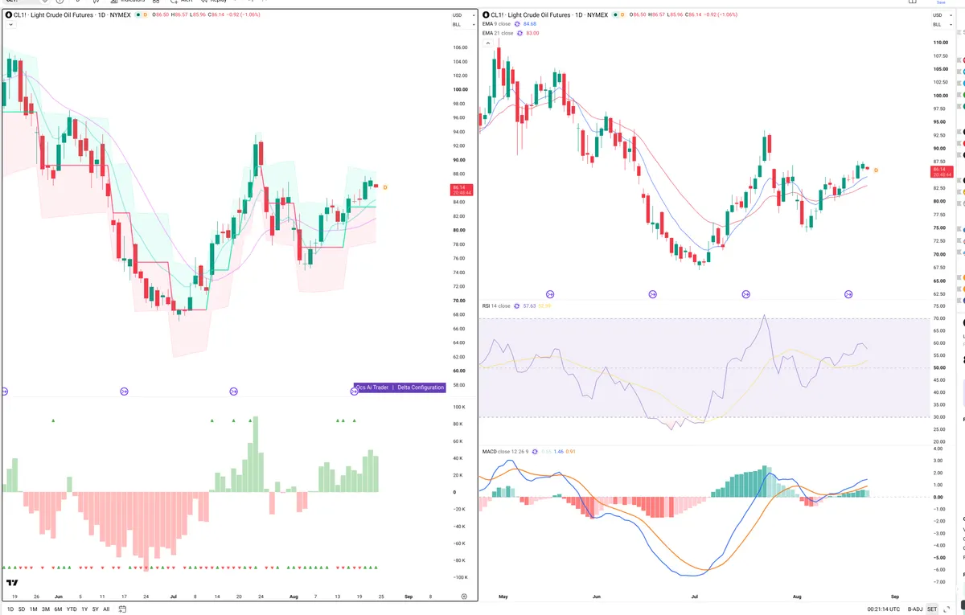
Task: Click rollover event marker near August on right chart
Action: click(x=848, y=295)
